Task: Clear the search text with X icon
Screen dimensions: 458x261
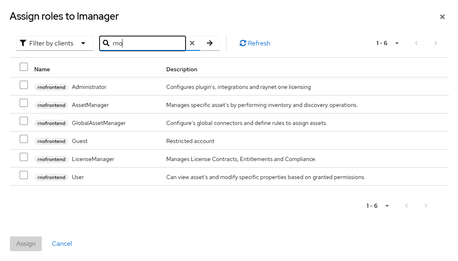Action: [192, 43]
